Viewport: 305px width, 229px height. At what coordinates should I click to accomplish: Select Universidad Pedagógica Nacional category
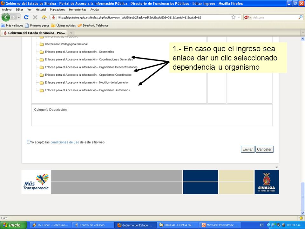click(66, 44)
